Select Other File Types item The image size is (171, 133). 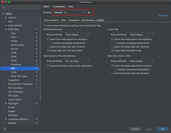(19, 76)
